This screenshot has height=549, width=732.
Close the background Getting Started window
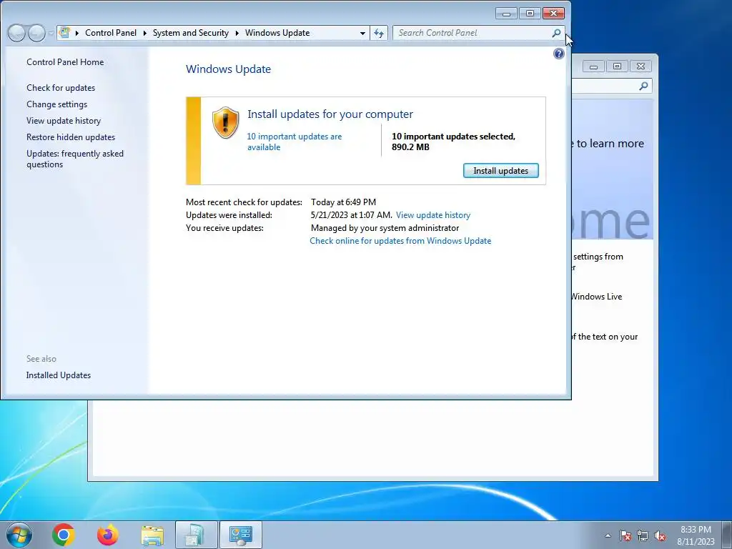click(641, 66)
